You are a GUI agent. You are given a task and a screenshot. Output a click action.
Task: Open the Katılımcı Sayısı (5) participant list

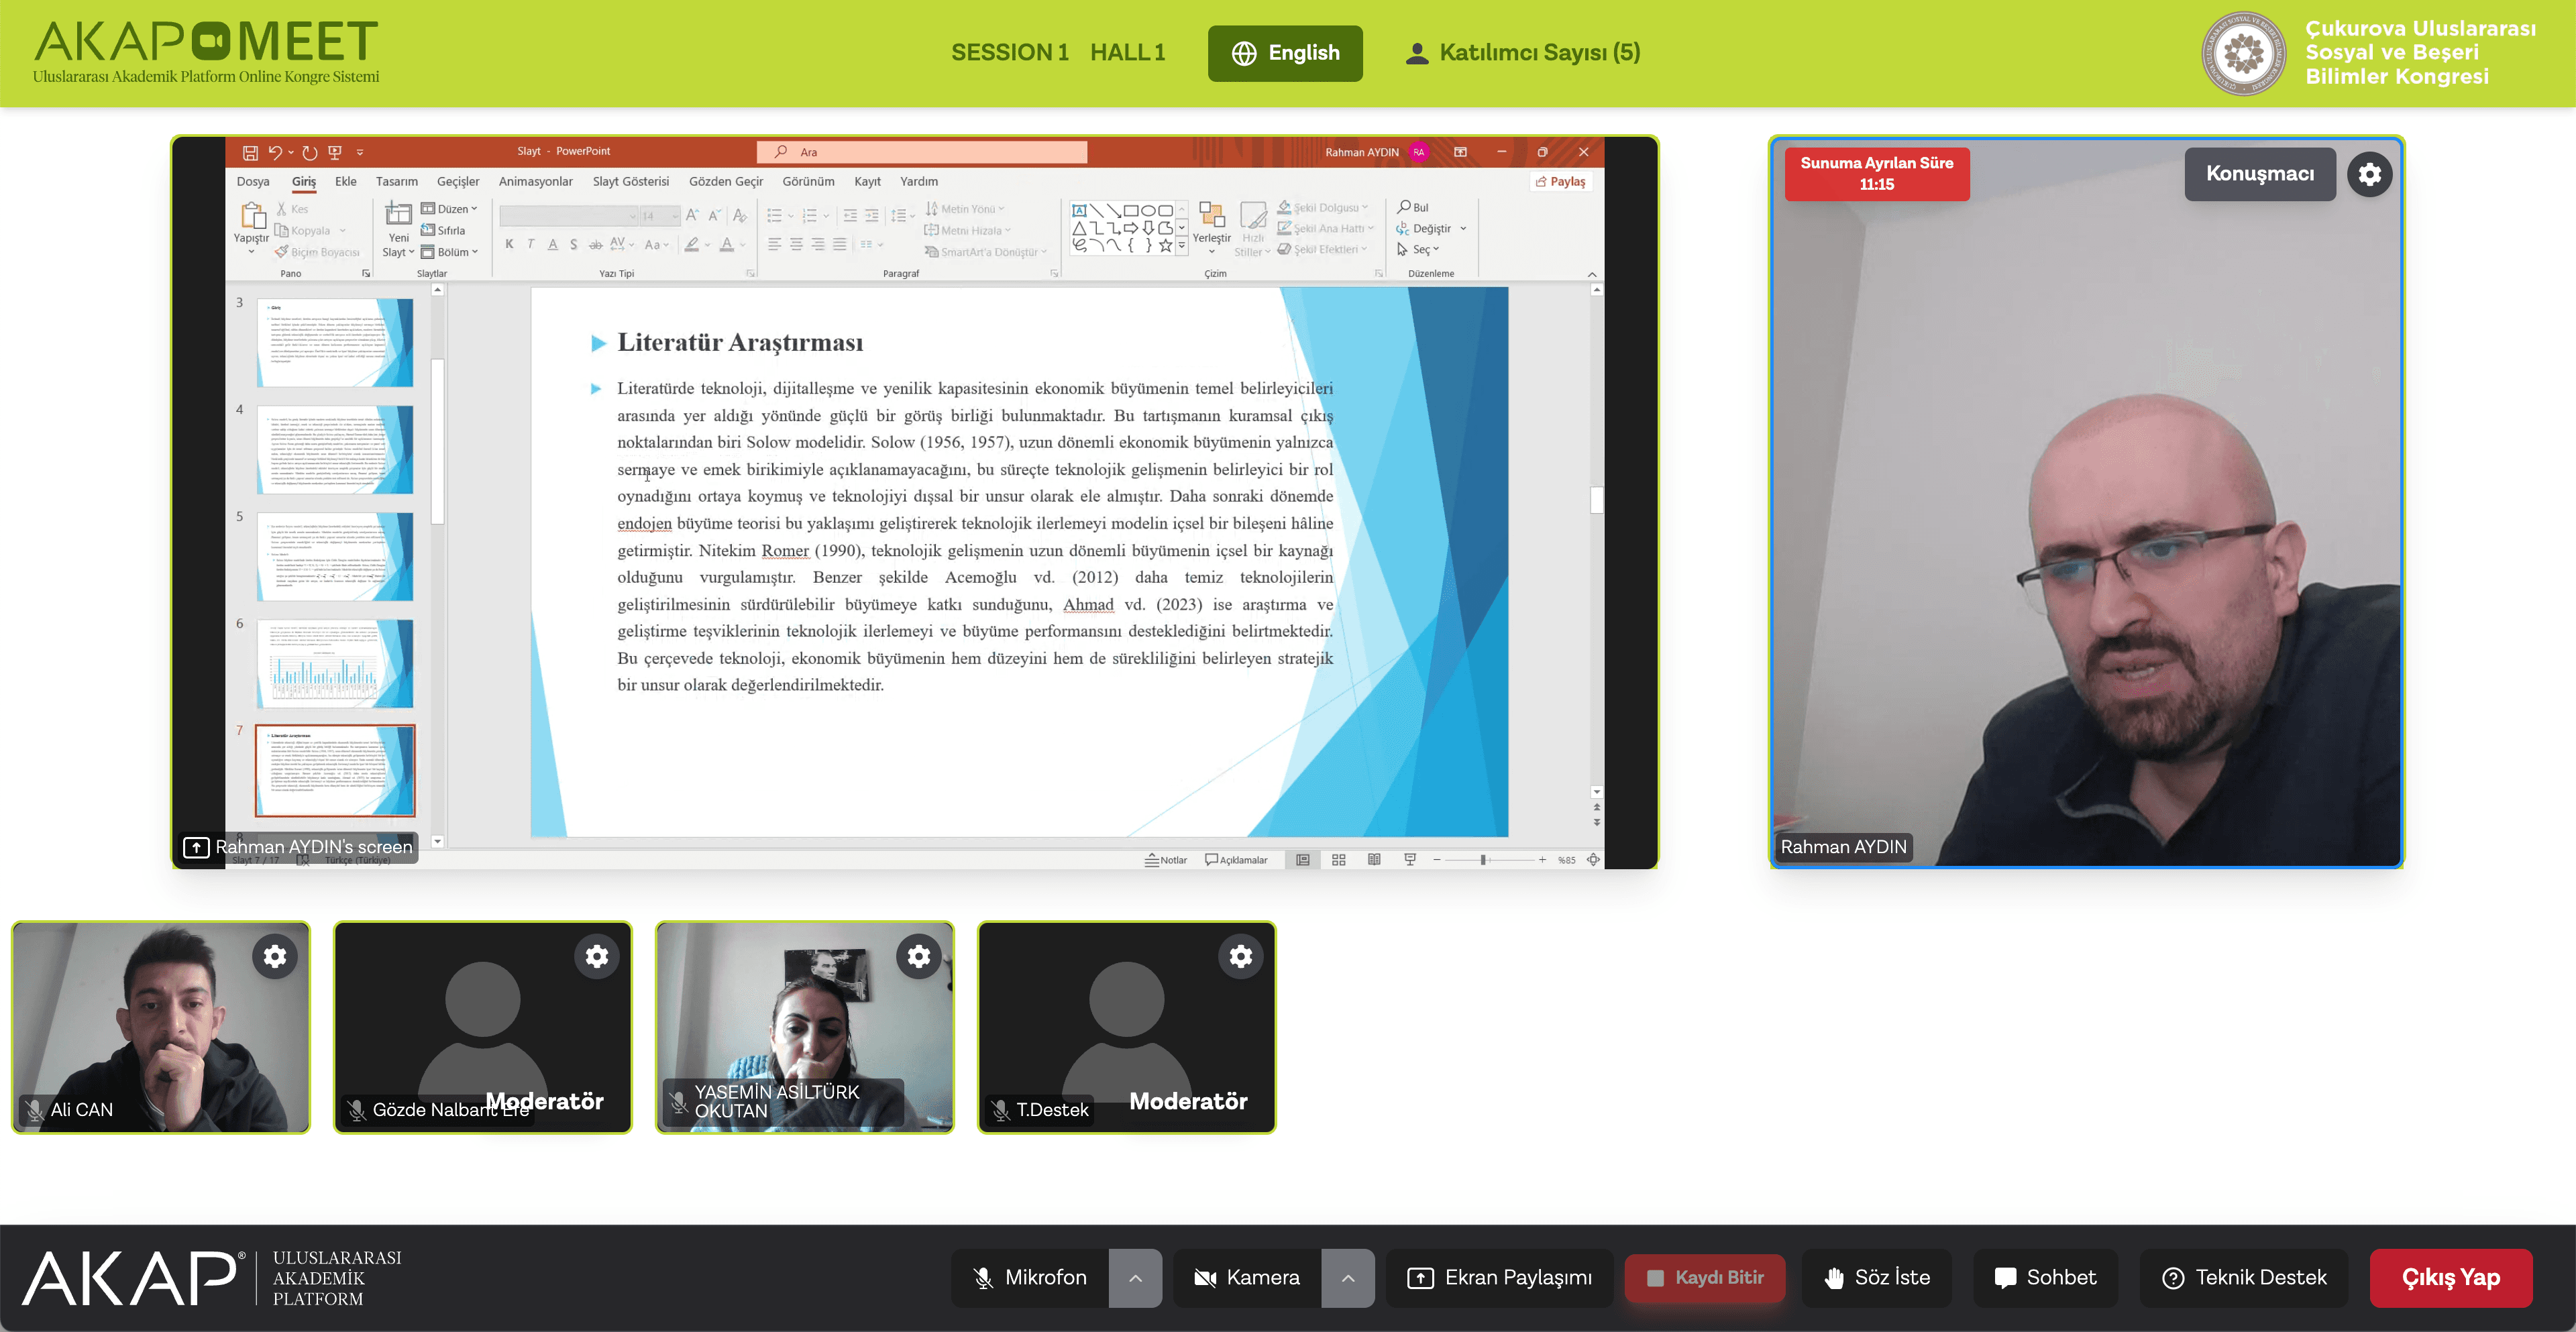point(1523,53)
